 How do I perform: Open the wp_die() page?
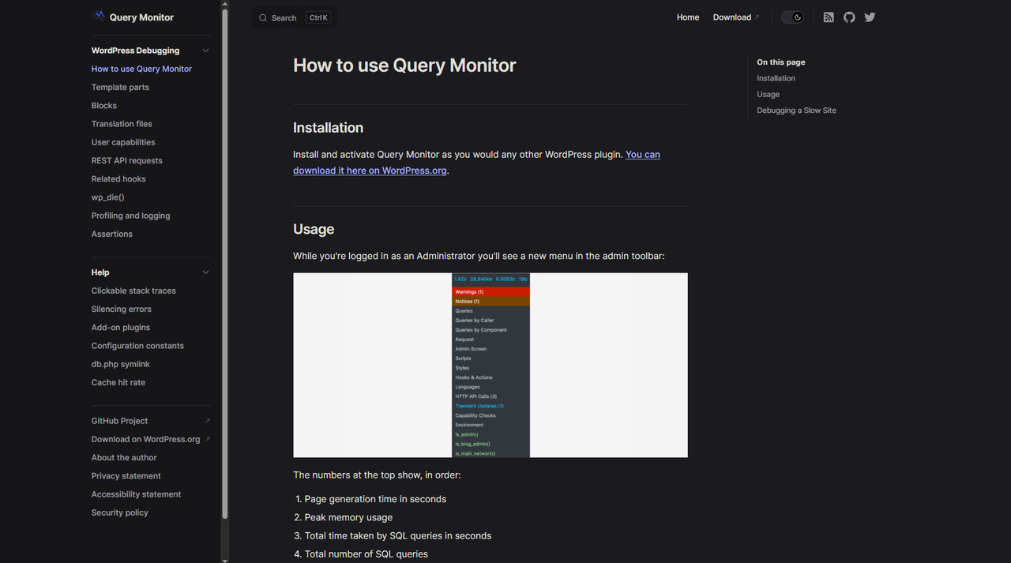[108, 197]
